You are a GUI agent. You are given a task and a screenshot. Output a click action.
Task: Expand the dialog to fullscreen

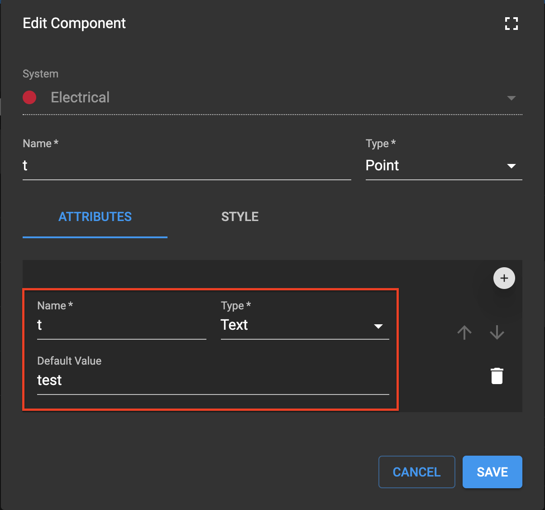click(x=512, y=23)
